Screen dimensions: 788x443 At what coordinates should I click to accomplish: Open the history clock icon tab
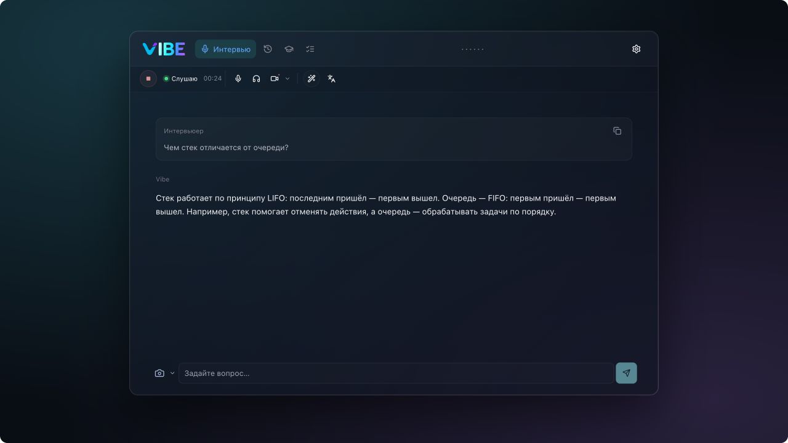(x=268, y=49)
